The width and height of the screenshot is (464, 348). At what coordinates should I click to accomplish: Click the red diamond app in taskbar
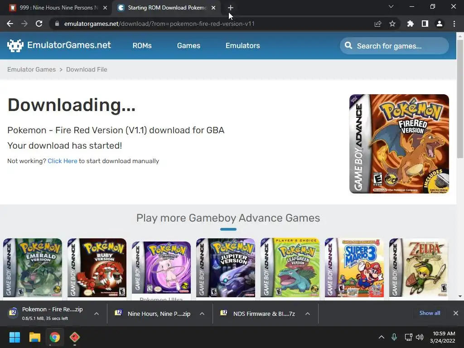(75, 337)
